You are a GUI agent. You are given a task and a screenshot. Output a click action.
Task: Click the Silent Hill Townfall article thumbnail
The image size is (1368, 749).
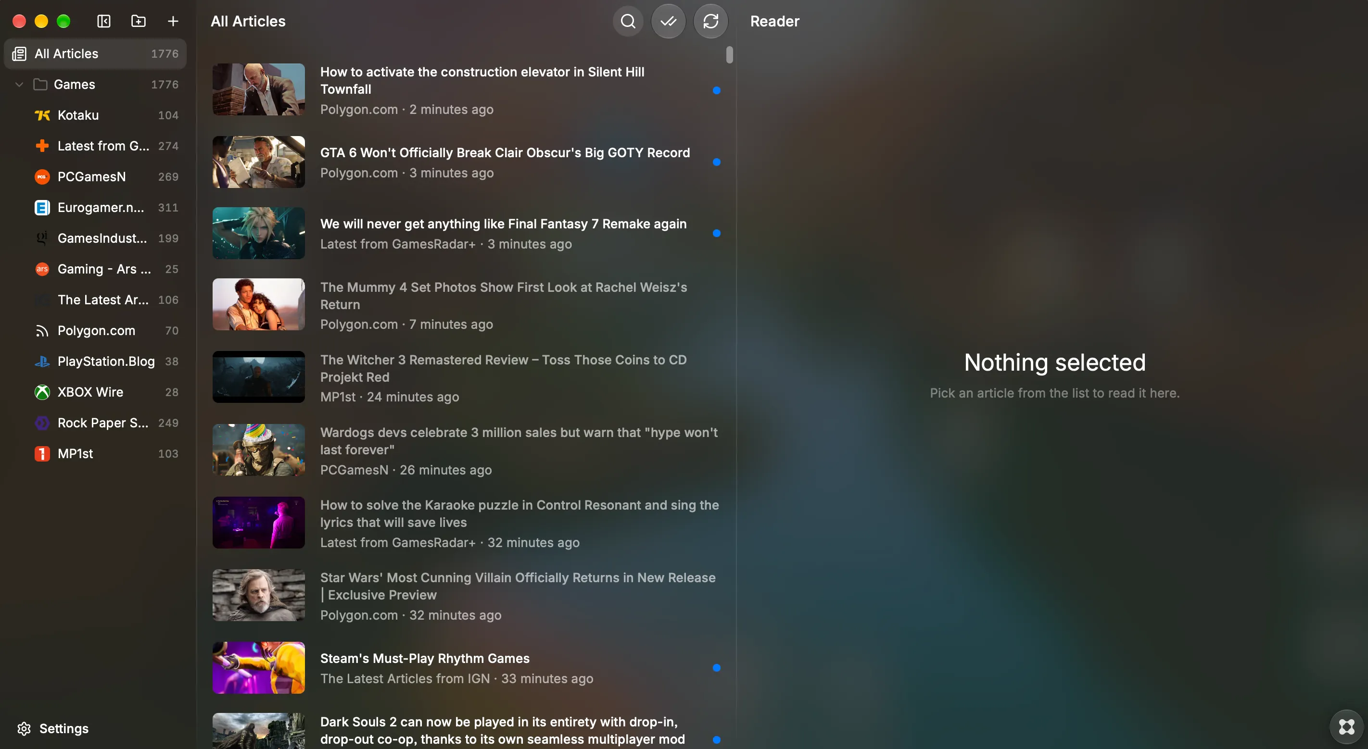(x=259, y=89)
